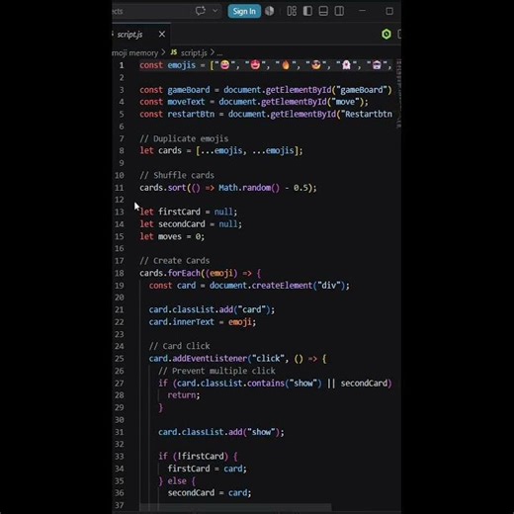Expand the chat dropdown arrow

pyautogui.click(x=215, y=11)
